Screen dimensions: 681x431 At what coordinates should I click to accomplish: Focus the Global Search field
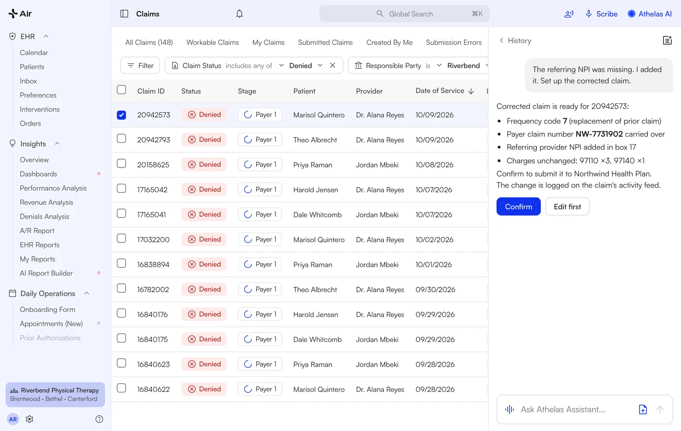point(404,14)
